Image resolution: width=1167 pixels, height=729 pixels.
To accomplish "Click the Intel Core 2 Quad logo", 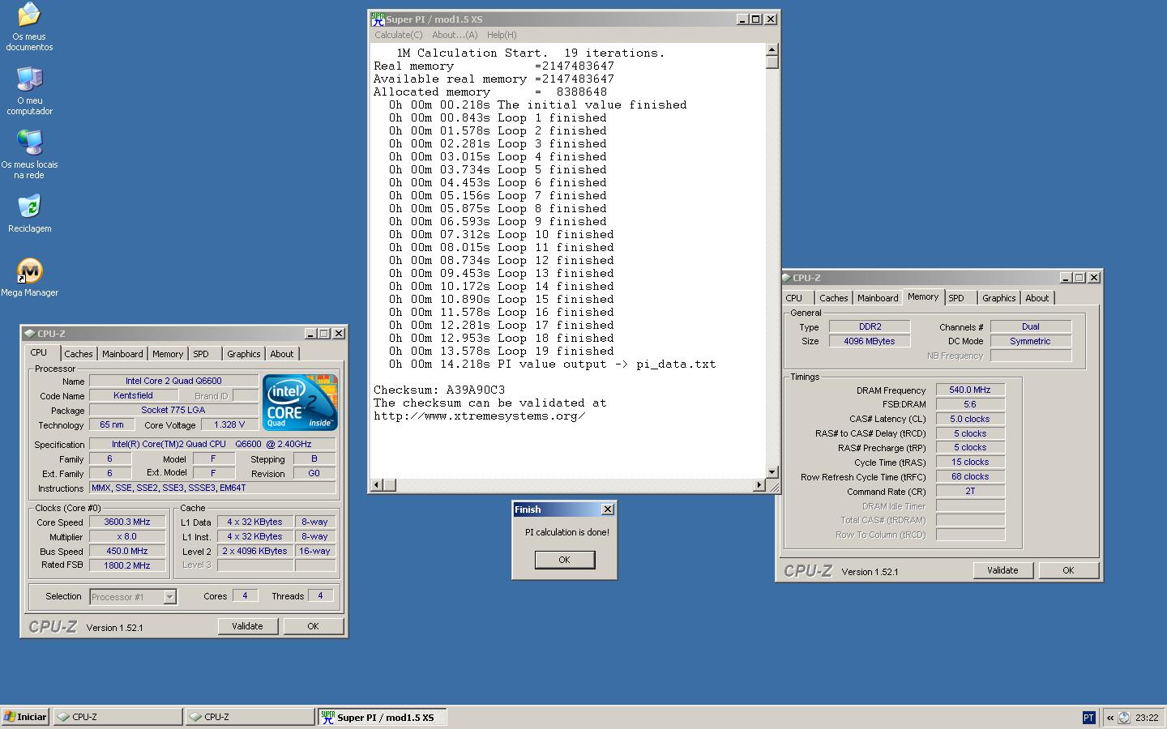I will (x=300, y=403).
